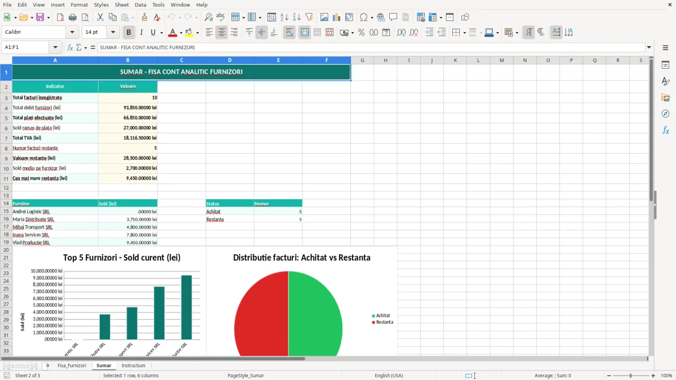Screen dimensions: 676x380
Task: Switch to Fisa_Furnizori sheet tab
Action: [72, 365]
